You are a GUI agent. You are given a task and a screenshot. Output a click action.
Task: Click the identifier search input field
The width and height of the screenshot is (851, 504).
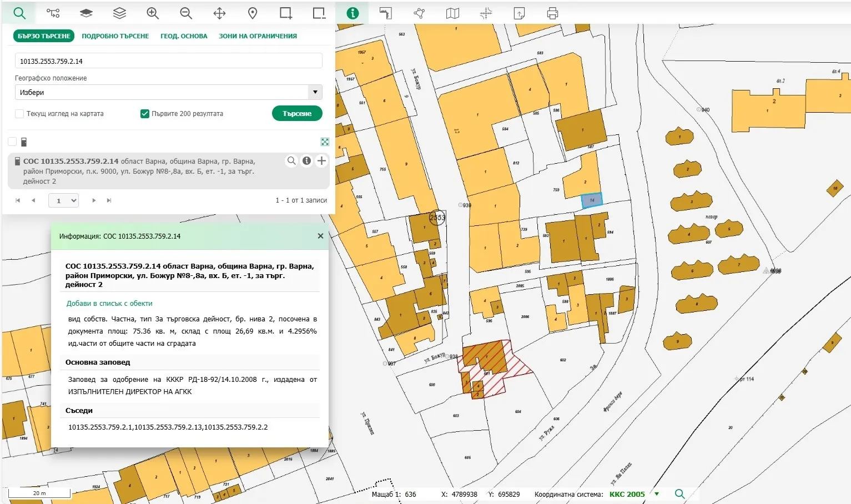pos(168,61)
